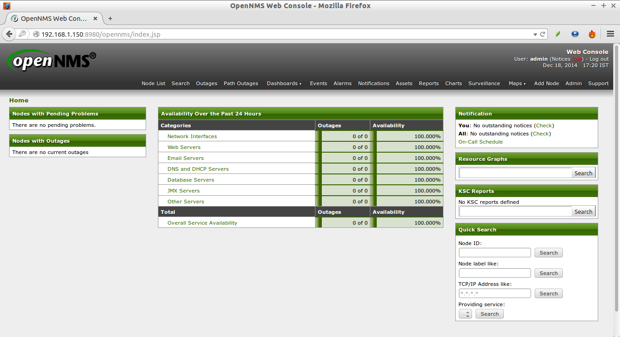
Task: Open the Reports page
Action: tap(429, 83)
